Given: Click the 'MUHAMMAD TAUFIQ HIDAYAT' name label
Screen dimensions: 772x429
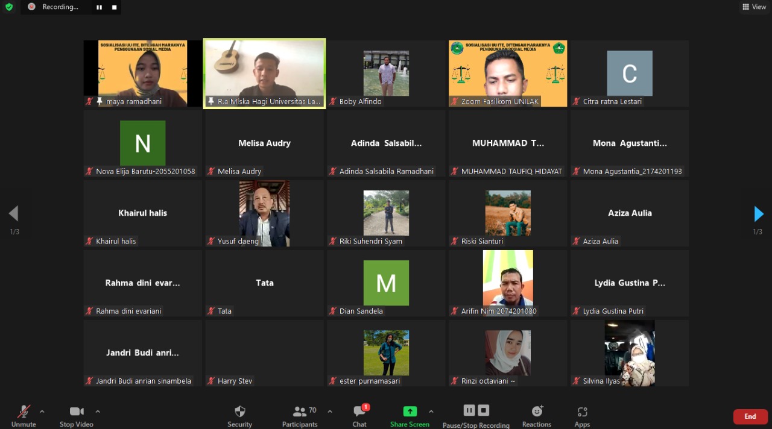Looking at the screenshot, I should coord(511,171).
